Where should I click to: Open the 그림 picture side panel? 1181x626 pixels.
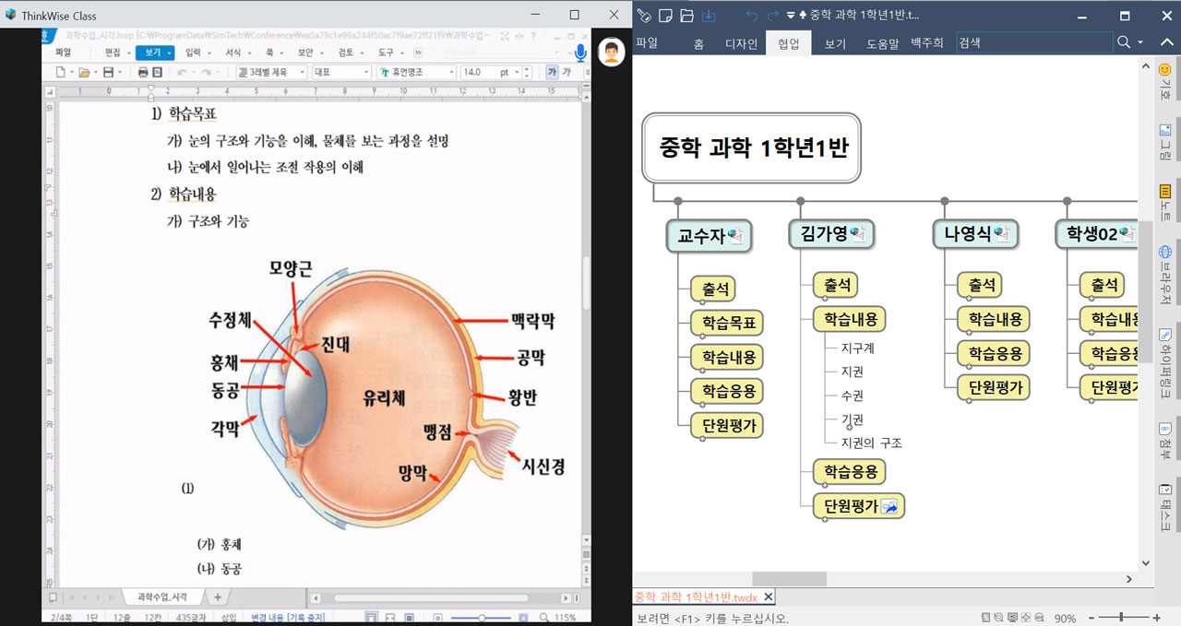[1164, 142]
